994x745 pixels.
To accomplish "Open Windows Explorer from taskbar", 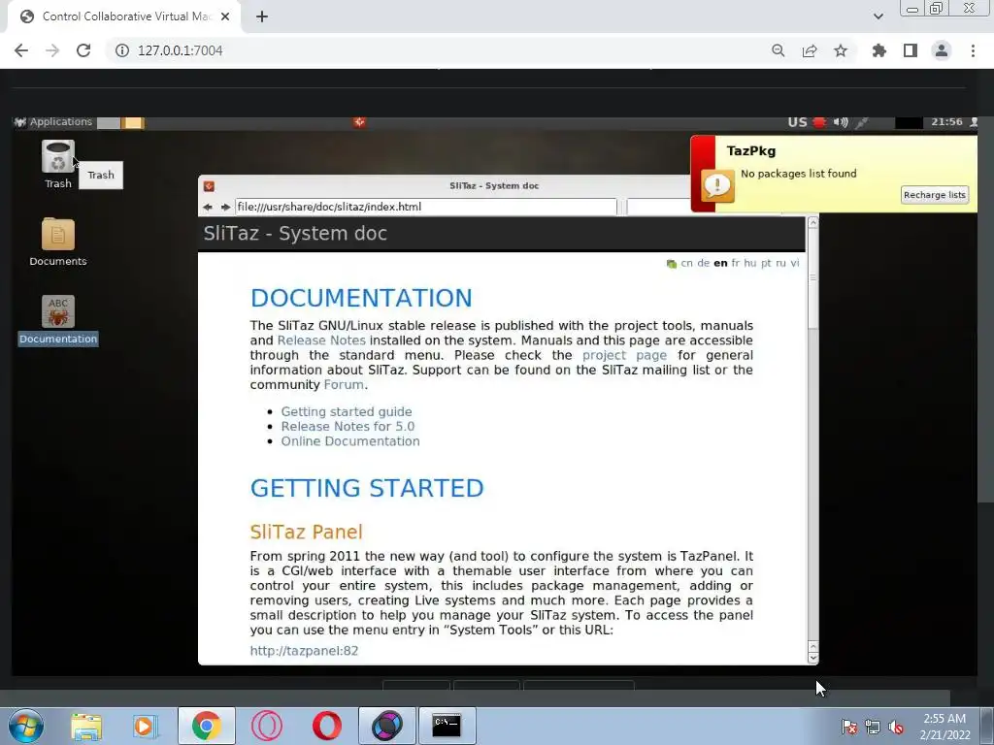I will point(86,726).
